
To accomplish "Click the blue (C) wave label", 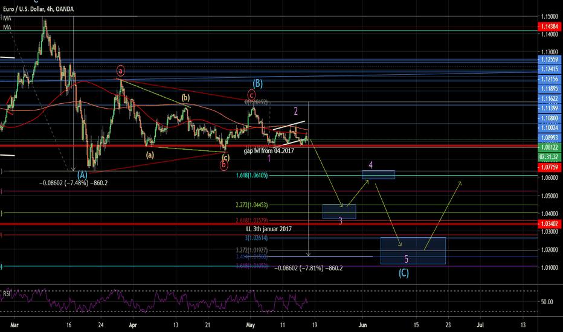I will coord(404,273).
